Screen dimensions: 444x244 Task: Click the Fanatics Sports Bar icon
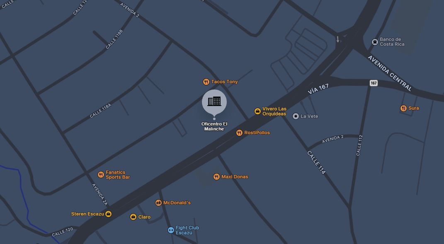pos(101,175)
